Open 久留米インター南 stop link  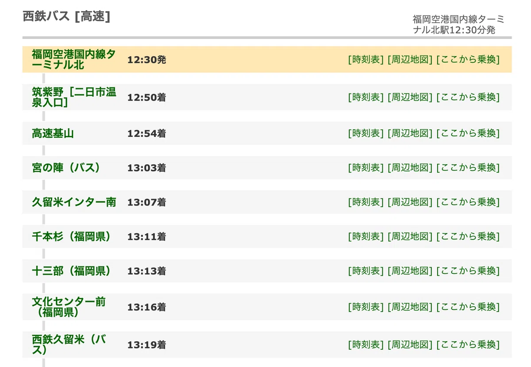click(74, 202)
